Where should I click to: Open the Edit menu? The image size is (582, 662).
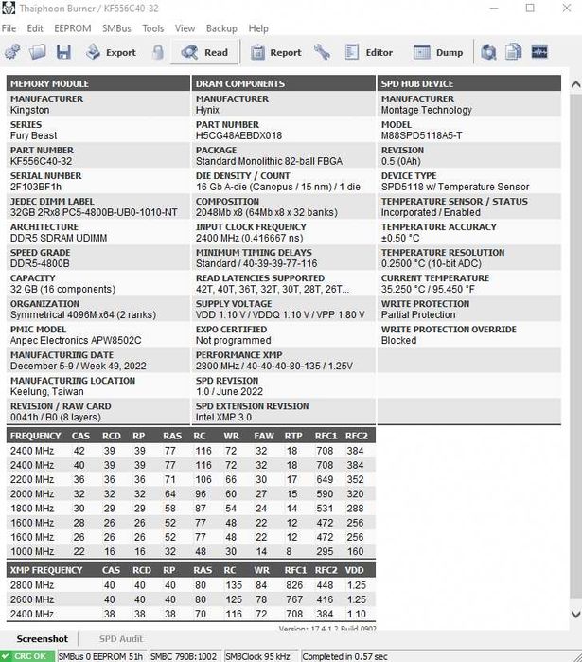click(35, 28)
